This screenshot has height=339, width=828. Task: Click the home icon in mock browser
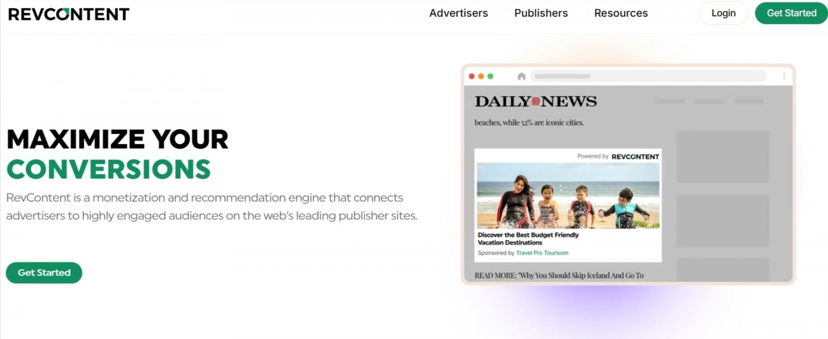click(x=522, y=76)
